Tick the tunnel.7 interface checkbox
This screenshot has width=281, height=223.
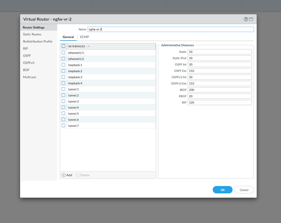[x=63, y=126]
